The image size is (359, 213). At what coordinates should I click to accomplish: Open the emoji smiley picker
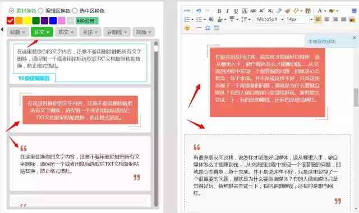pyautogui.click(x=187, y=28)
